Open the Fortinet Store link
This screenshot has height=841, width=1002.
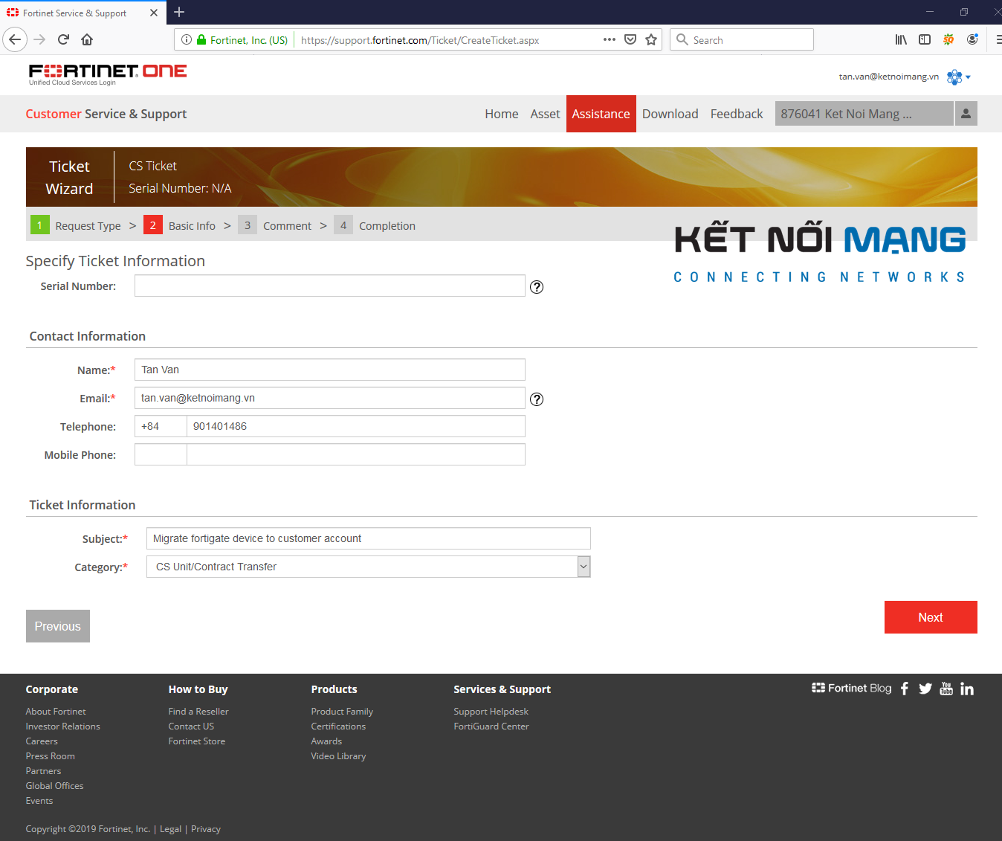[197, 741]
